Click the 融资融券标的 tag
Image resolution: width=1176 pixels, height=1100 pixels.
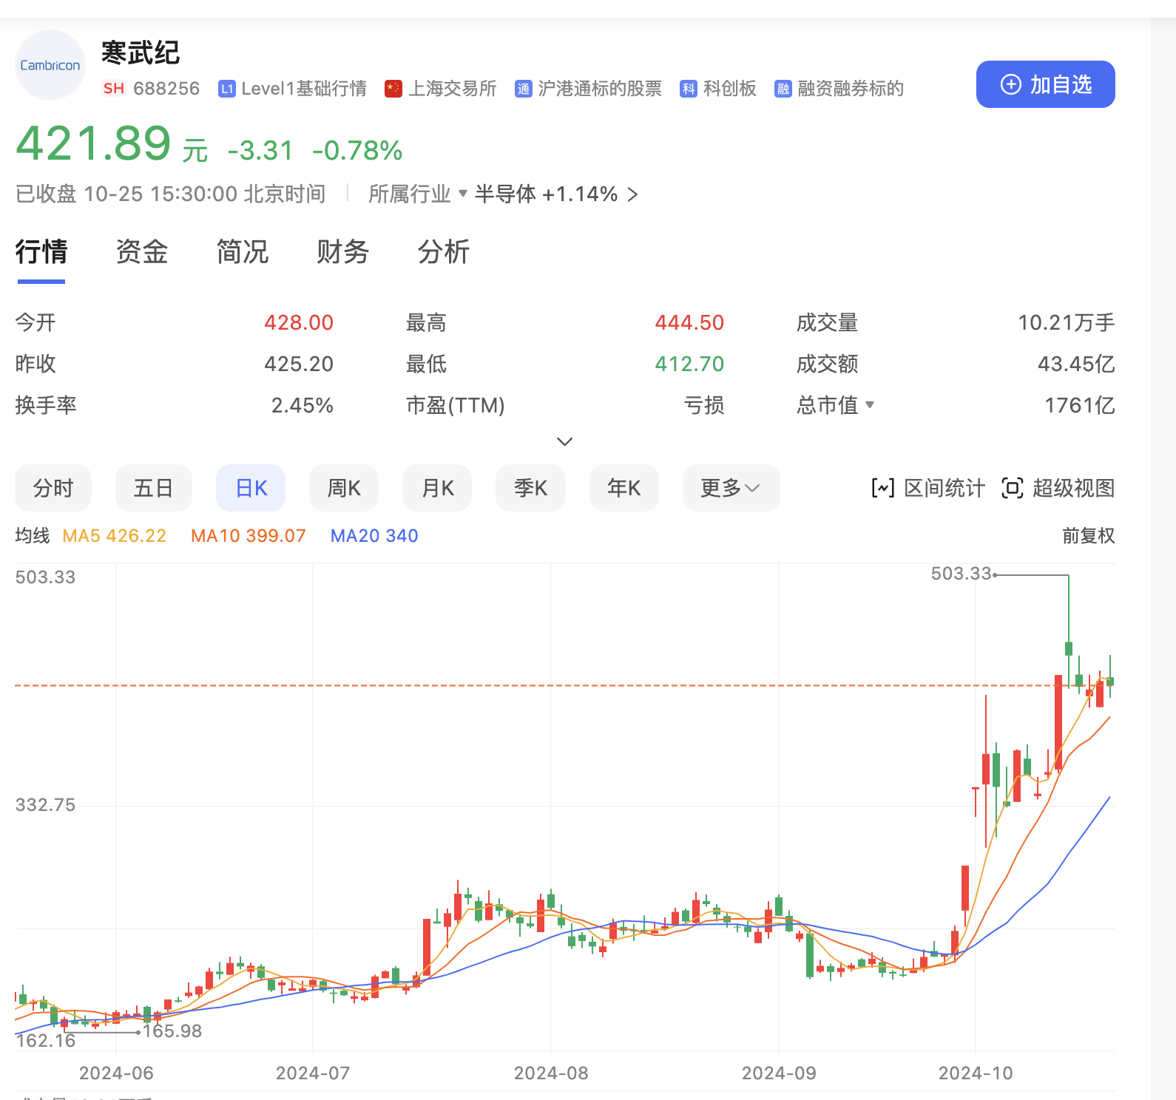851,89
